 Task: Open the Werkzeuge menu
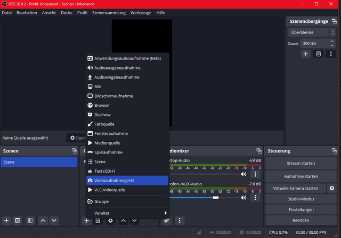point(141,13)
